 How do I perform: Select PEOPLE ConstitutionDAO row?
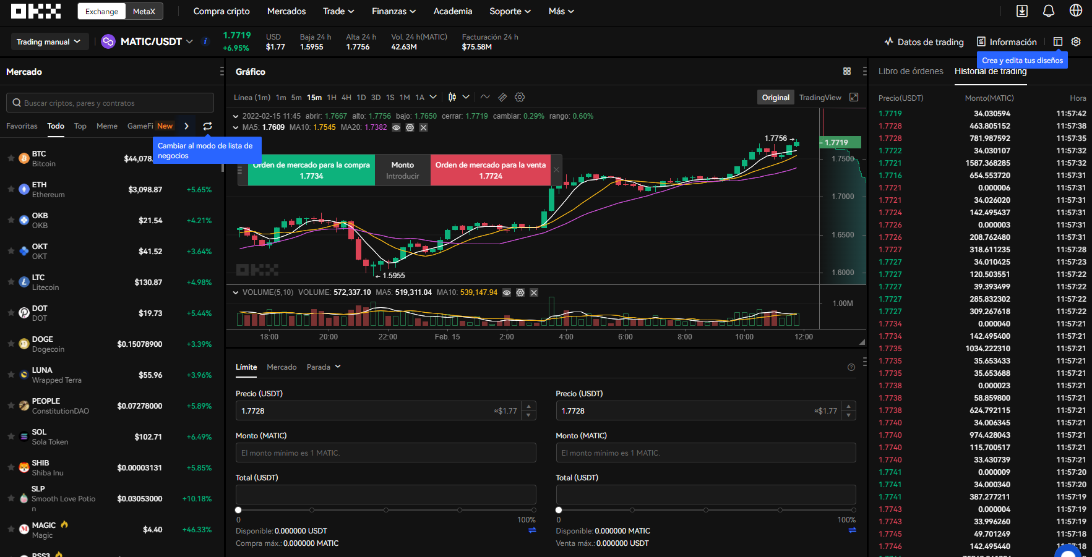click(111, 406)
